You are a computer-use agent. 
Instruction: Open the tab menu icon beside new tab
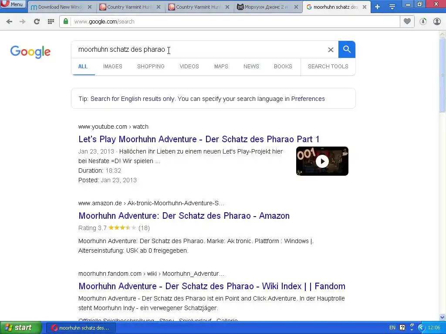point(392,7)
